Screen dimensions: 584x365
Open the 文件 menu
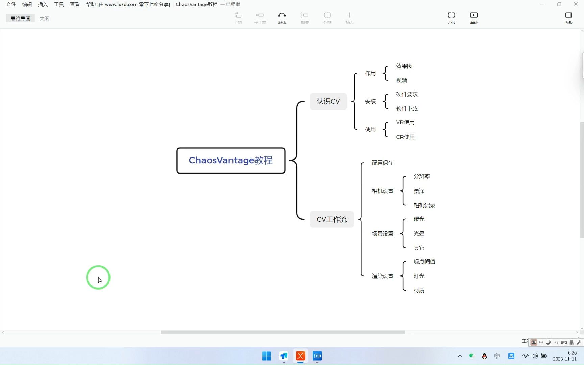click(x=11, y=4)
